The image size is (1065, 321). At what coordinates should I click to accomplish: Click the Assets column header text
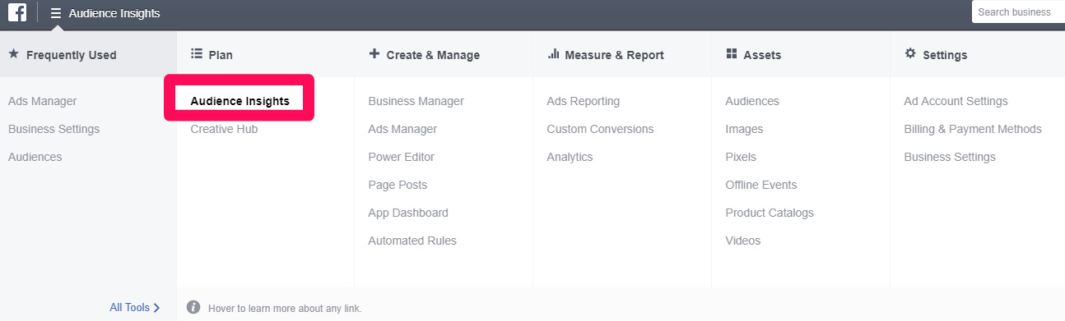762,55
